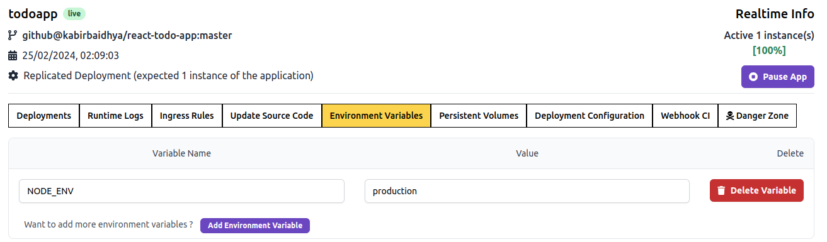Click the git branch icon beside repository name
Screen dimensions: 827x242
tap(13, 35)
